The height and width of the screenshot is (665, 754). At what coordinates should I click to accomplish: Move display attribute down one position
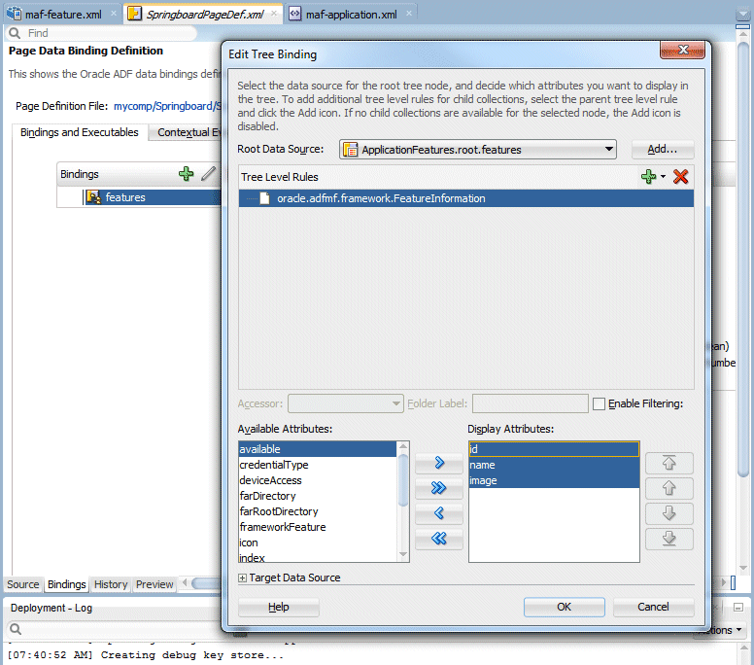668,513
